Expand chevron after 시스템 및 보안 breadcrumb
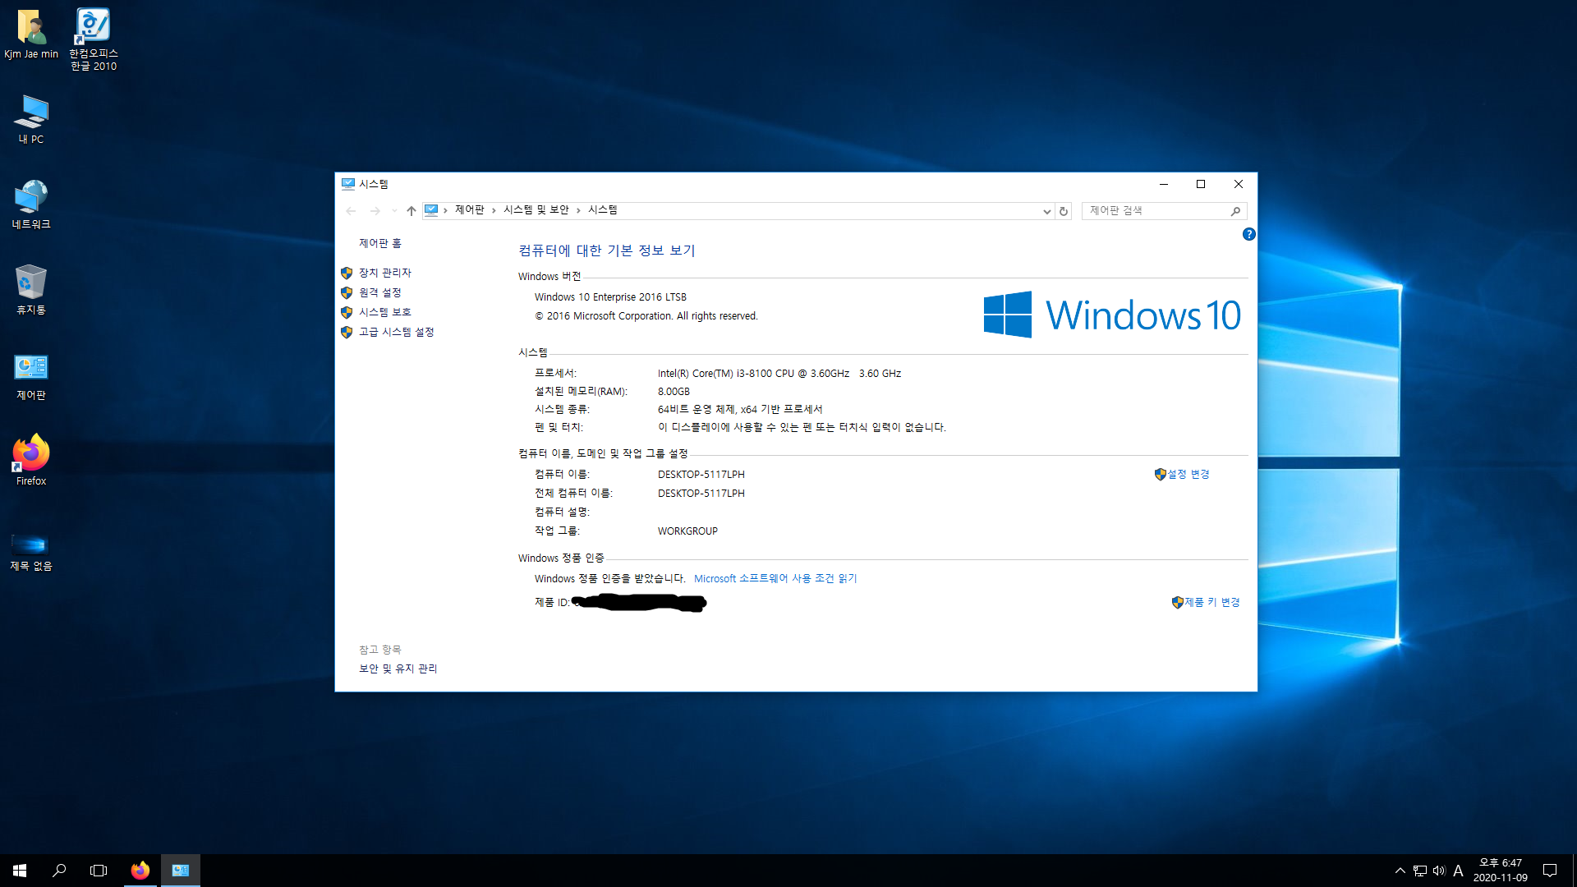1577x887 pixels. click(x=578, y=210)
